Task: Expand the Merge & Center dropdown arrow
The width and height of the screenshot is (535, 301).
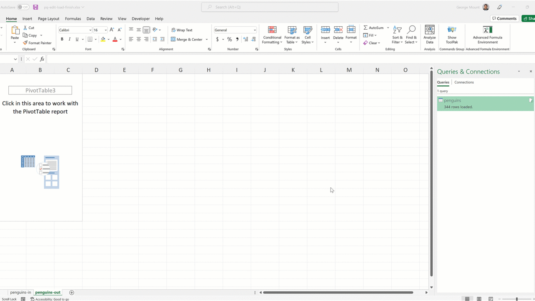Action: click(206, 39)
